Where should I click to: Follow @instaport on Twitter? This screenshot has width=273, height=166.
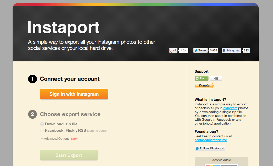(x=210, y=148)
